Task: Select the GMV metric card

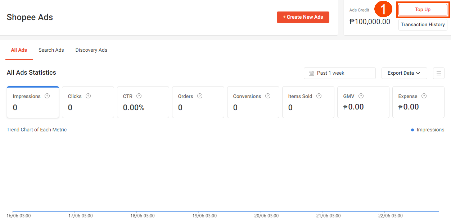Action: click(364, 102)
